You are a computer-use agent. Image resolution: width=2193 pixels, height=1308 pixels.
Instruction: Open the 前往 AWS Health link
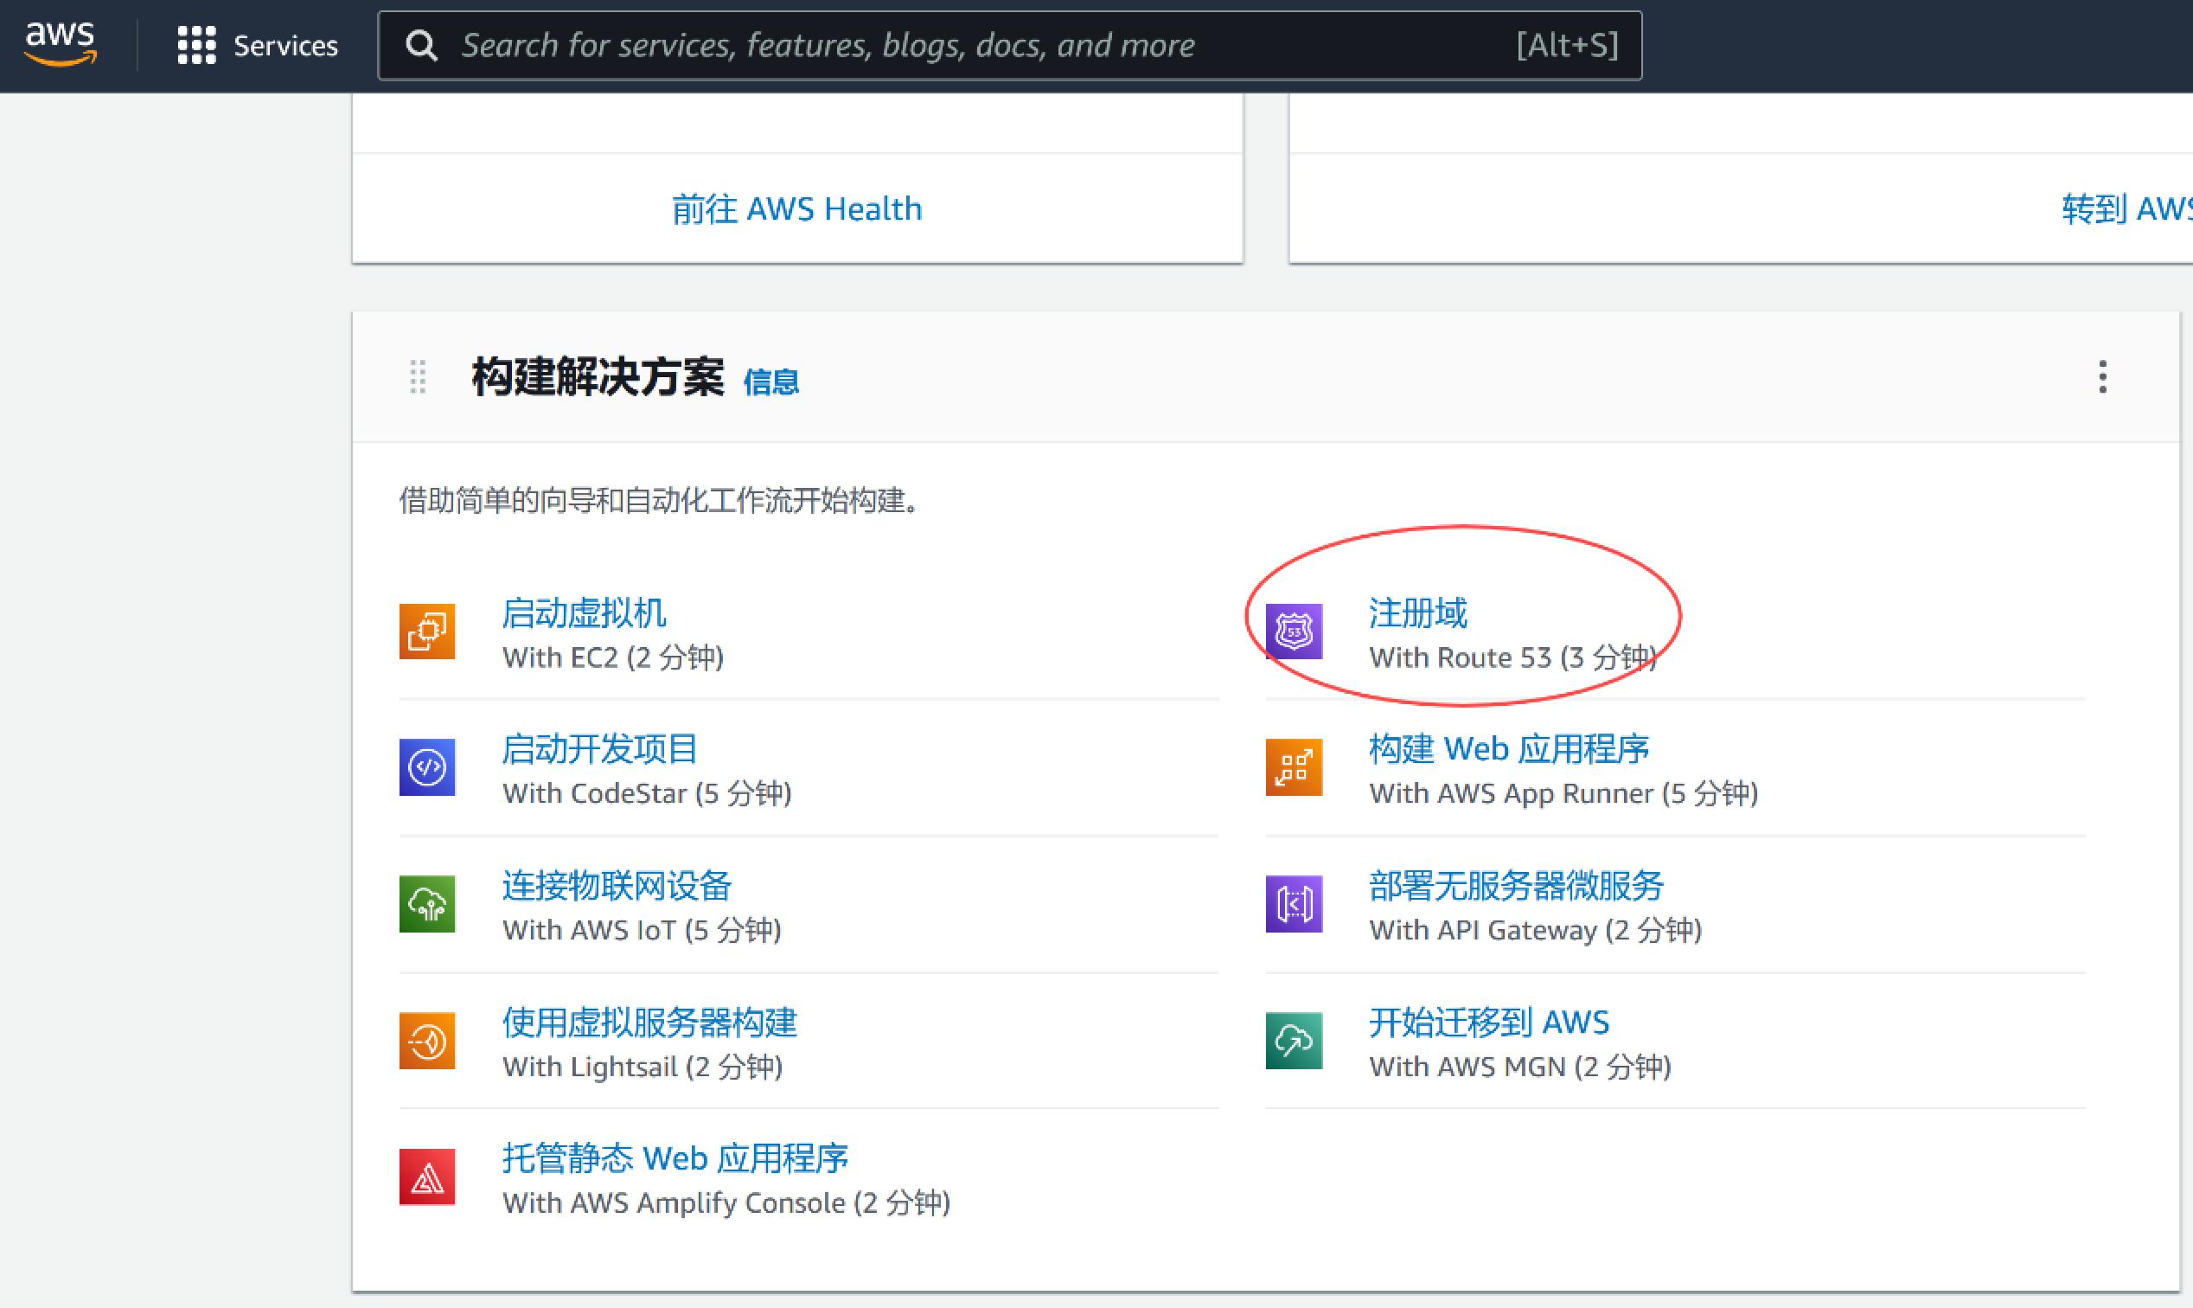[797, 208]
